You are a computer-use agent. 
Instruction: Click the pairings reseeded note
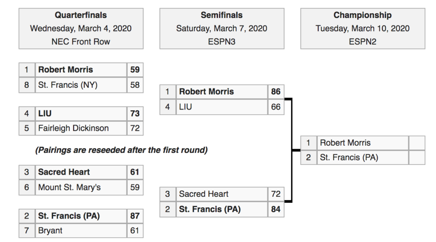coord(121,150)
